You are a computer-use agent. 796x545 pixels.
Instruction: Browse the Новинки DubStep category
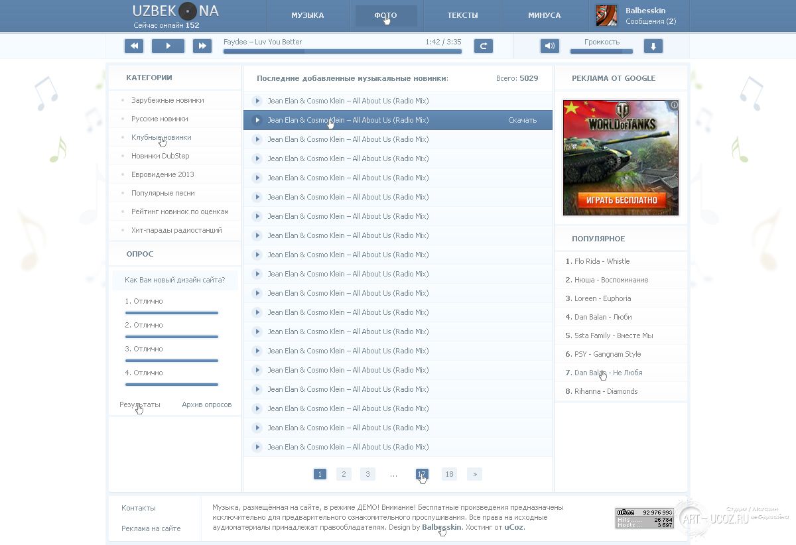(161, 156)
